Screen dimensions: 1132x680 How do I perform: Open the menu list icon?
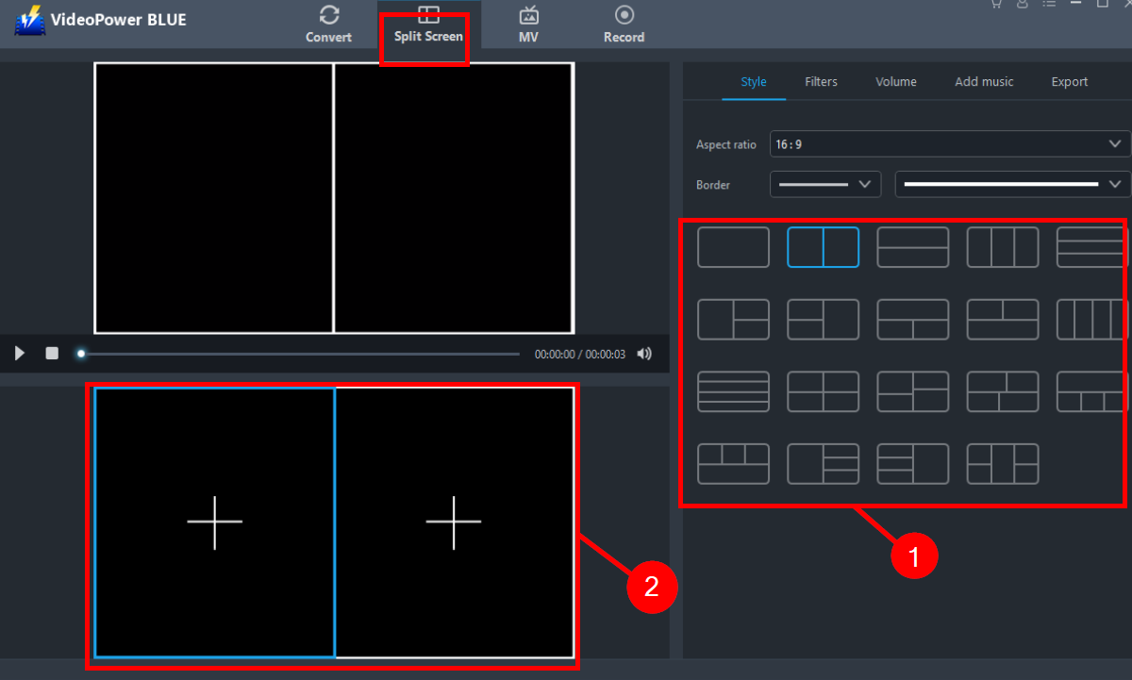[1048, 6]
